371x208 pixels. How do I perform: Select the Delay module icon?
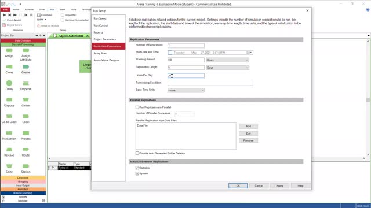click(9, 83)
